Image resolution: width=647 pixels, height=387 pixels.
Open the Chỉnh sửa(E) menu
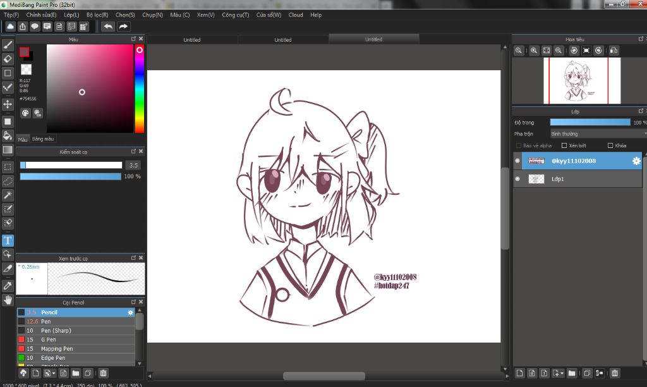[x=41, y=15]
